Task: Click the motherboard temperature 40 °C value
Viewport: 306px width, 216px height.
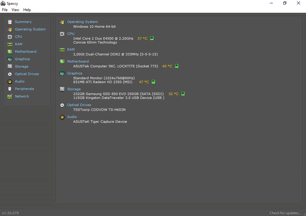Action: point(167,66)
